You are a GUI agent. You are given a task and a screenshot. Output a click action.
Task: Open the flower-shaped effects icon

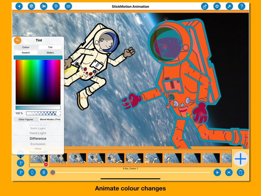coord(31,6)
